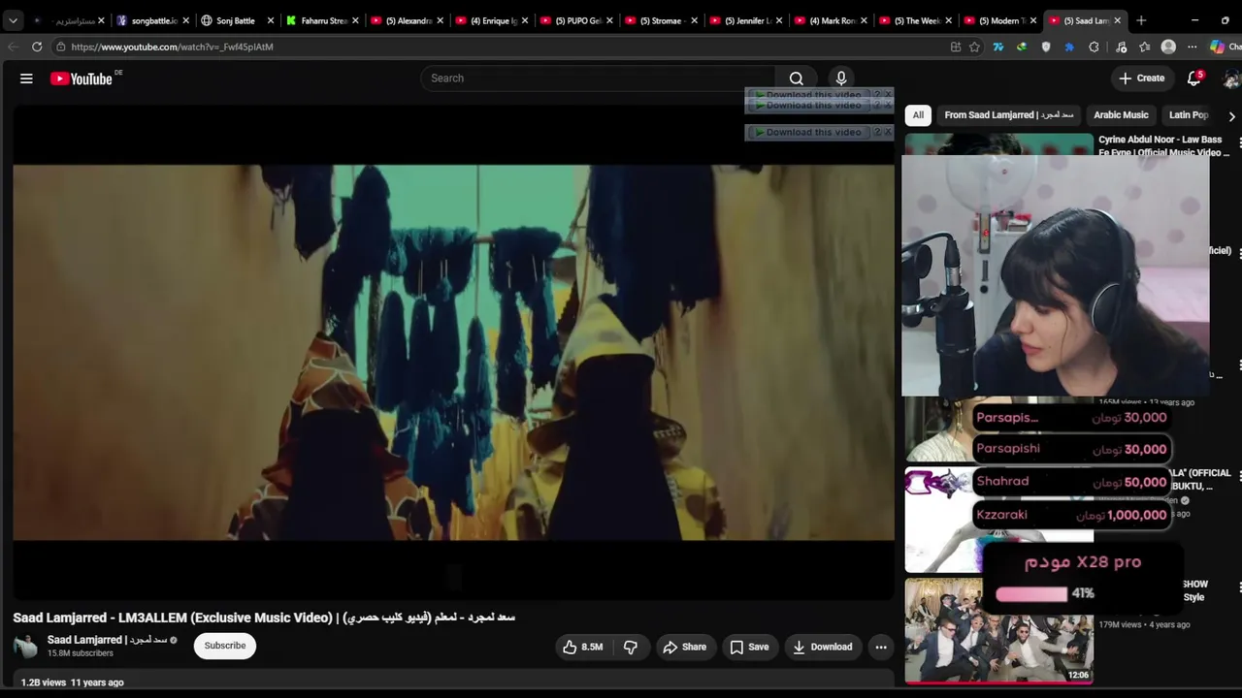This screenshot has width=1242, height=698.
Task: Click the lowest Download this video overlay
Action: [813, 133]
